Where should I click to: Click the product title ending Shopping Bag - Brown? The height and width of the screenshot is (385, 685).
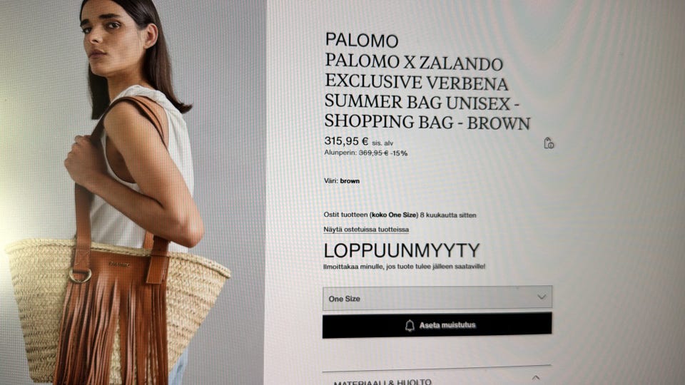point(427,92)
